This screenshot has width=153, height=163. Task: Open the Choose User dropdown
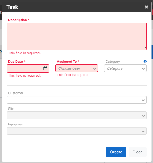77,68
